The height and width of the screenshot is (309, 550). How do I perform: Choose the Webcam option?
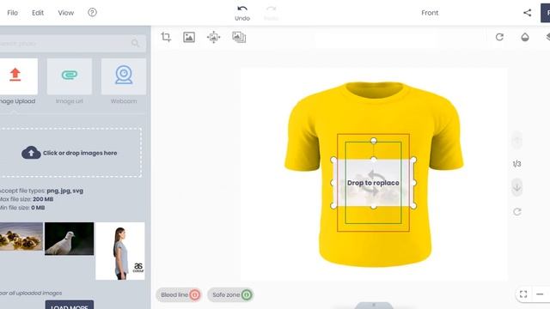(x=124, y=82)
